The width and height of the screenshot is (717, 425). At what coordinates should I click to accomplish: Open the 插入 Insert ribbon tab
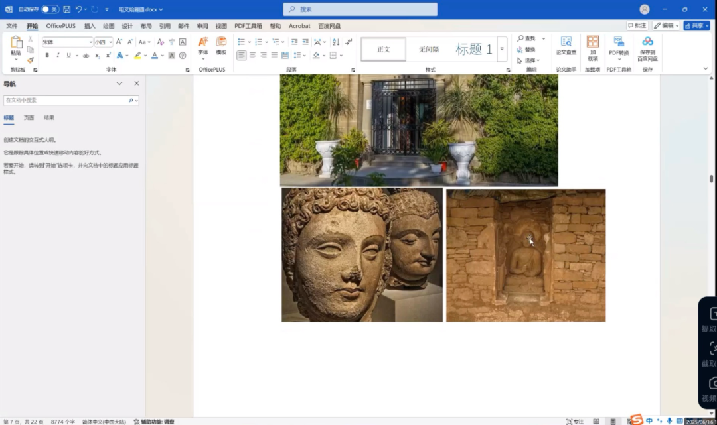tap(90, 26)
